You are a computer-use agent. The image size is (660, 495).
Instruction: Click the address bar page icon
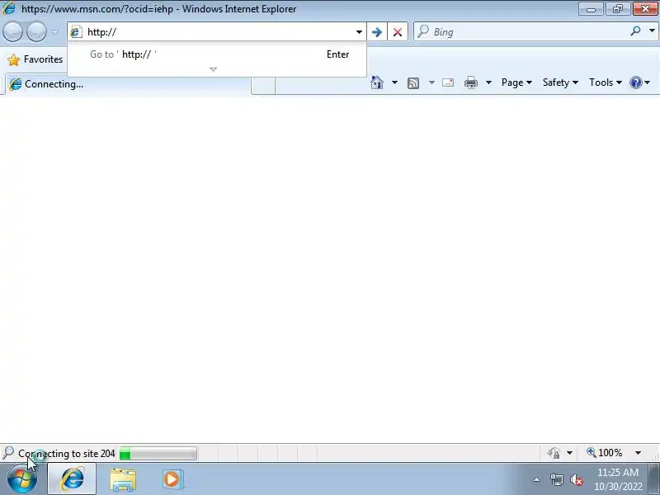click(76, 31)
